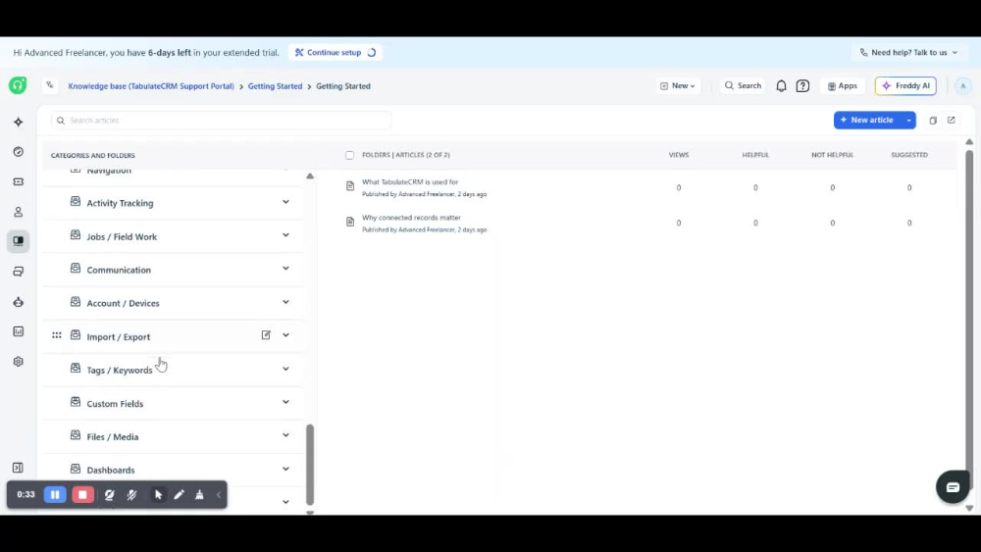Open the chat widget bubble
The image size is (981, 552).
(x=953, y=487)
